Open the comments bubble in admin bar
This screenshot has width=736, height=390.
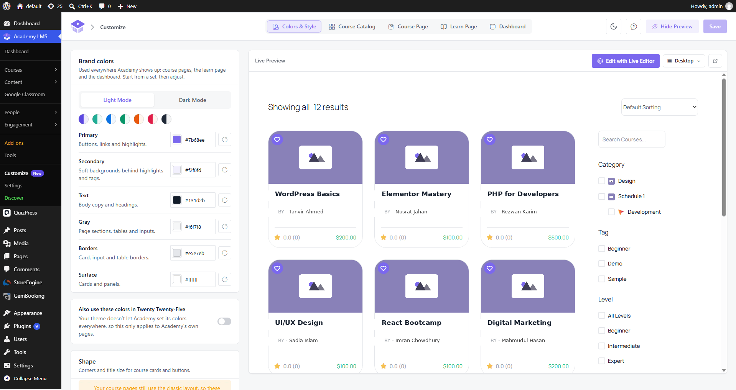coord(102,6)
